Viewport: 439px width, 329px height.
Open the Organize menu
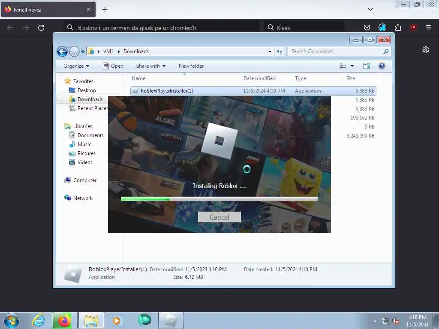click(x=76, y=66)
